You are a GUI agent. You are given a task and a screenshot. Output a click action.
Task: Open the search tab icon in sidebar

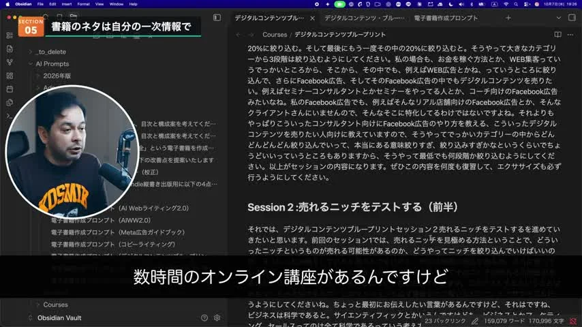(x=46, y=17)
